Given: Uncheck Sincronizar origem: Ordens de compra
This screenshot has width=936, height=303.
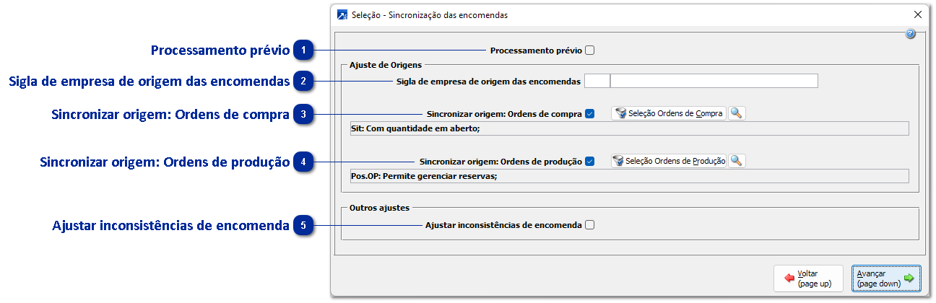Looking at the screenshot, I should pos(590,114).
